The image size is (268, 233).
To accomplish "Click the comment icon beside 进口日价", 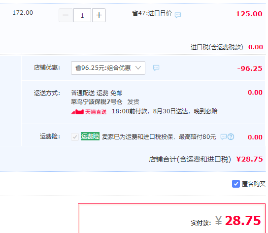I will click(178, 15).
